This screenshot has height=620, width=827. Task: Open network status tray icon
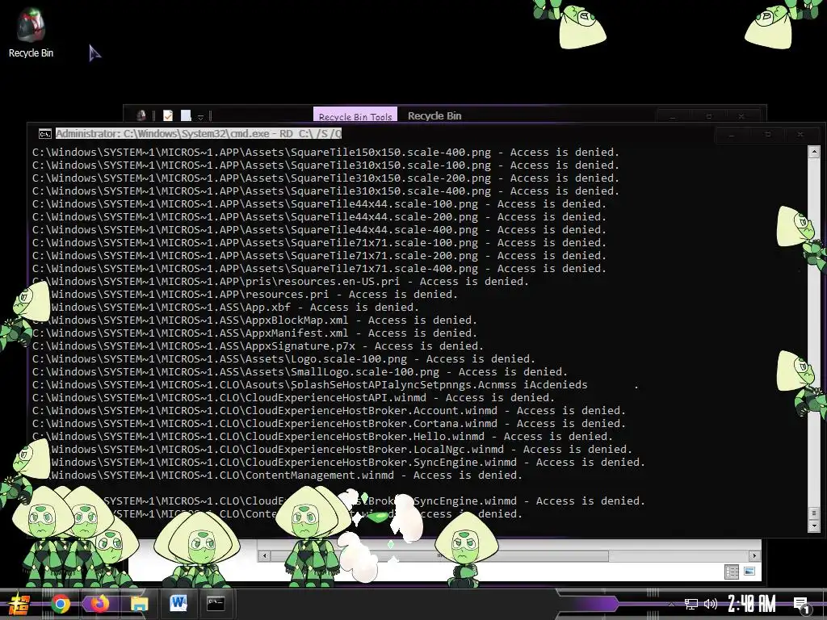(691, 604)
